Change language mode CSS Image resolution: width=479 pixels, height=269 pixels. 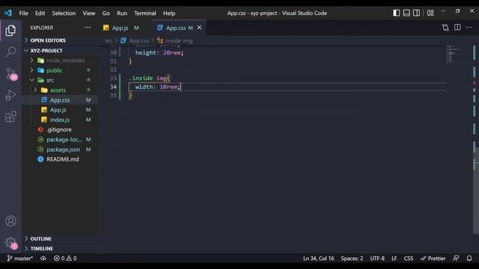[x=409, y=259]
